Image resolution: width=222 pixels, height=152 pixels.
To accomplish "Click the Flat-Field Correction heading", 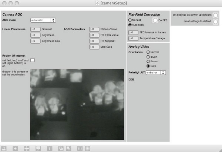I will (144, 14).
